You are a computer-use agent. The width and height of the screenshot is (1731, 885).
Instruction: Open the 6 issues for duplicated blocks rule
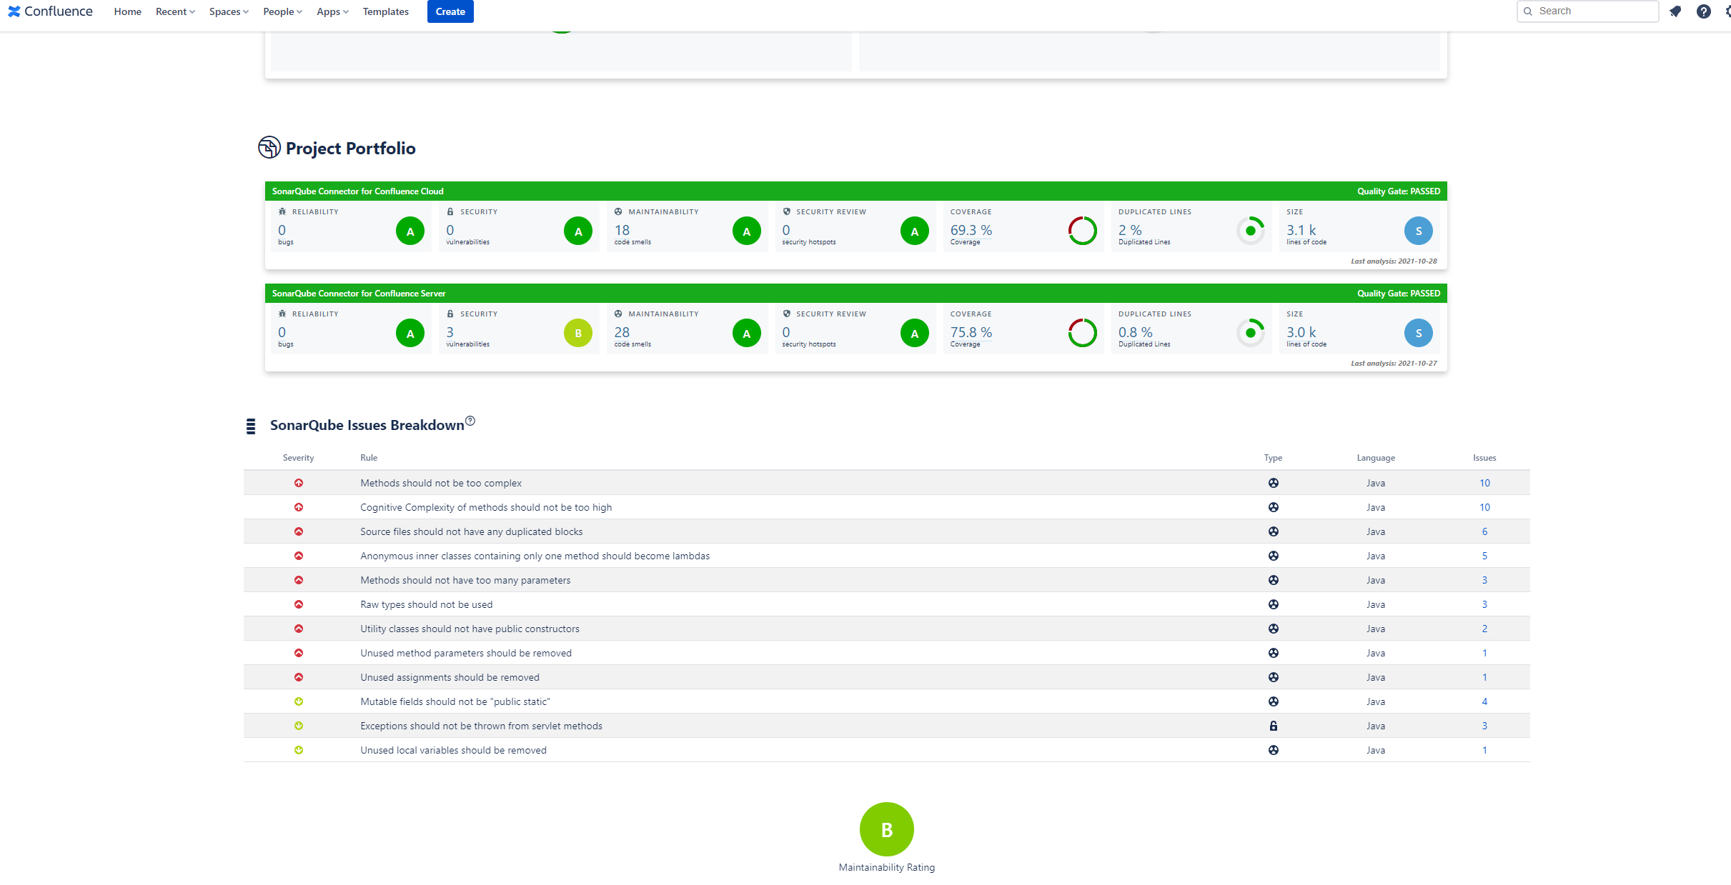(1484, 531)
